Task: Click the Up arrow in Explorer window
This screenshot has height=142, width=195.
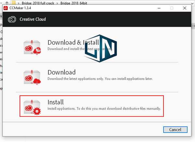Action: click(x=7, y=3)
